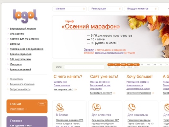
Task: Click the 'Хочу больше!' heading
Action: [x=140, y=77]
